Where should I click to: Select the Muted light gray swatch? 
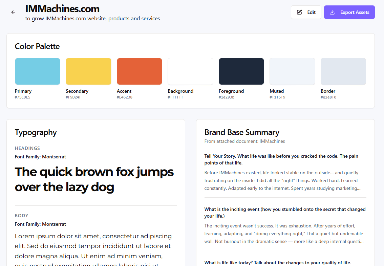click(x=292, y=71)
